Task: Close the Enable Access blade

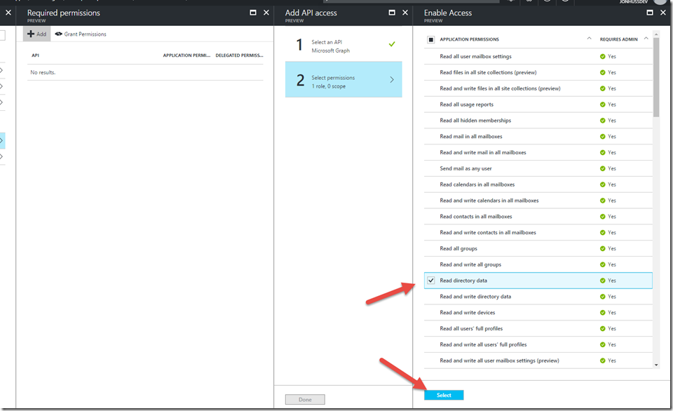Action: pyautogui.click(x=662, y=13)
